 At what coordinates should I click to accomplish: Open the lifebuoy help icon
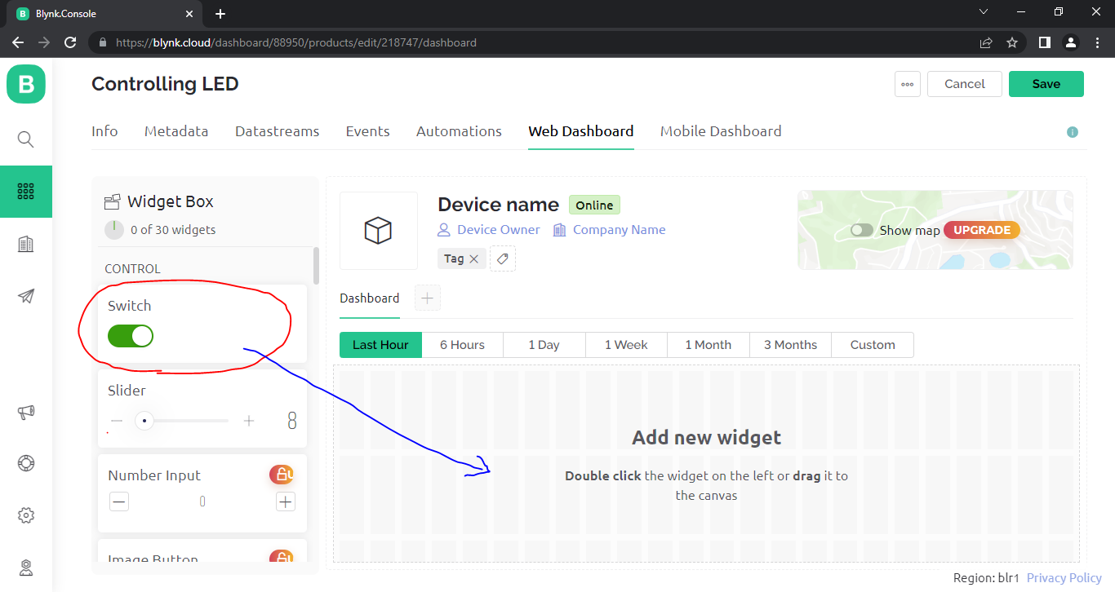[x=26, y=463]
